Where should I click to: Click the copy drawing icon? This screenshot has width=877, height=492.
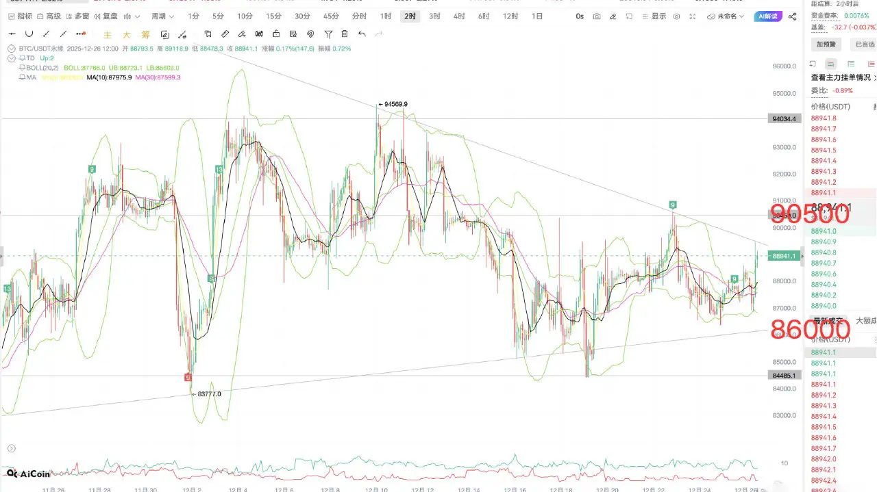(208, 34)
